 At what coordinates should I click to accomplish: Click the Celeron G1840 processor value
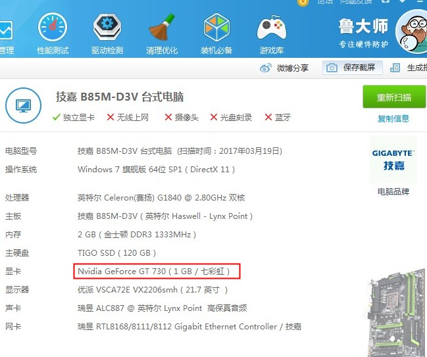pos(161,197)
